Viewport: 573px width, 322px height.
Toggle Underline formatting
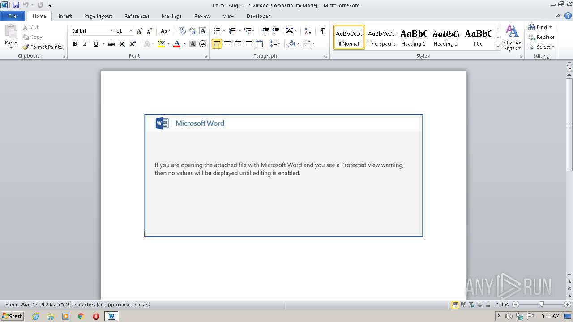[x=96, y=44]
